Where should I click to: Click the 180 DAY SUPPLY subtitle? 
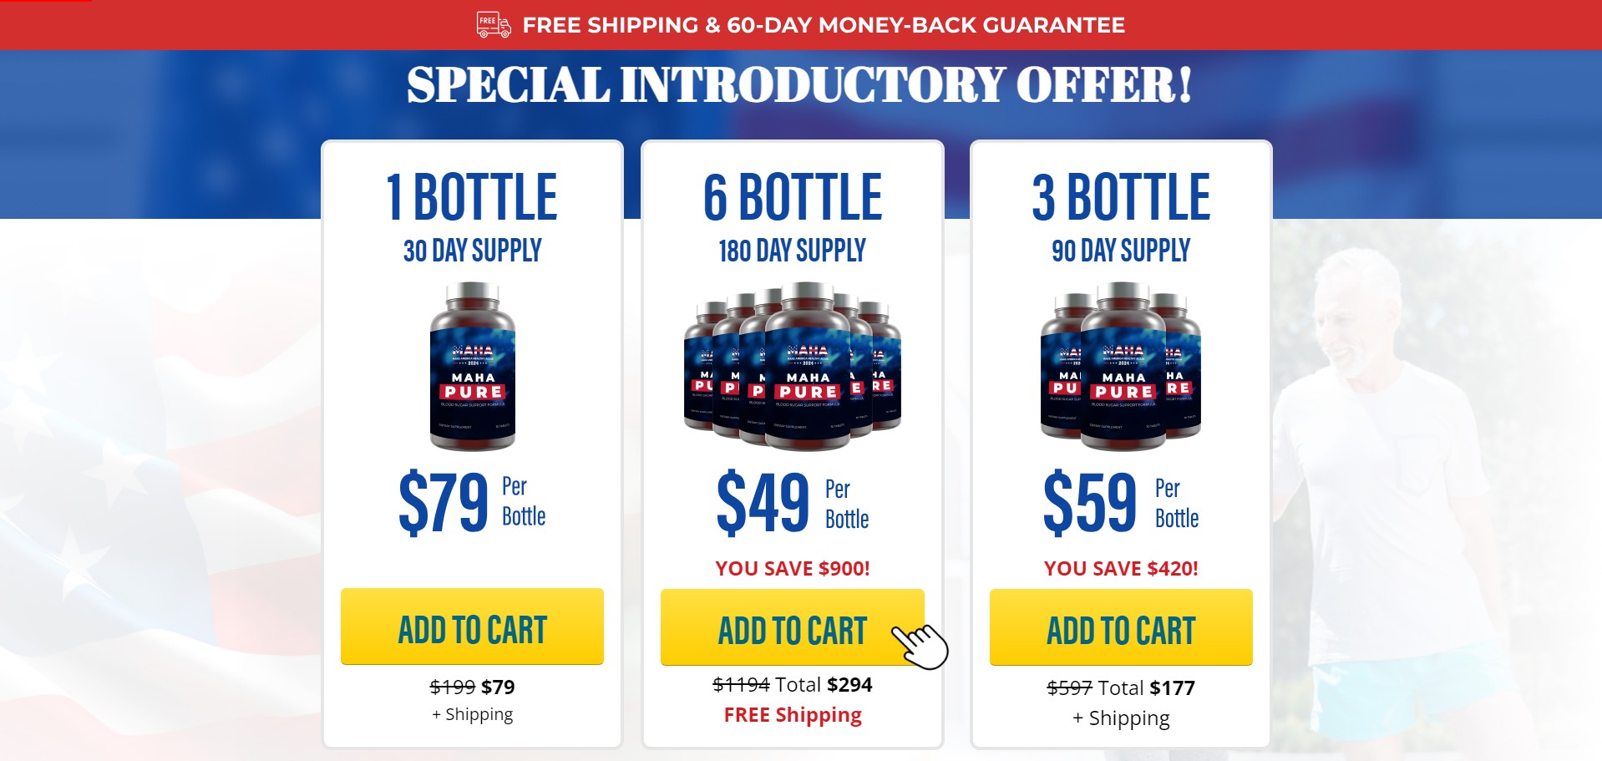click(792, 251)
